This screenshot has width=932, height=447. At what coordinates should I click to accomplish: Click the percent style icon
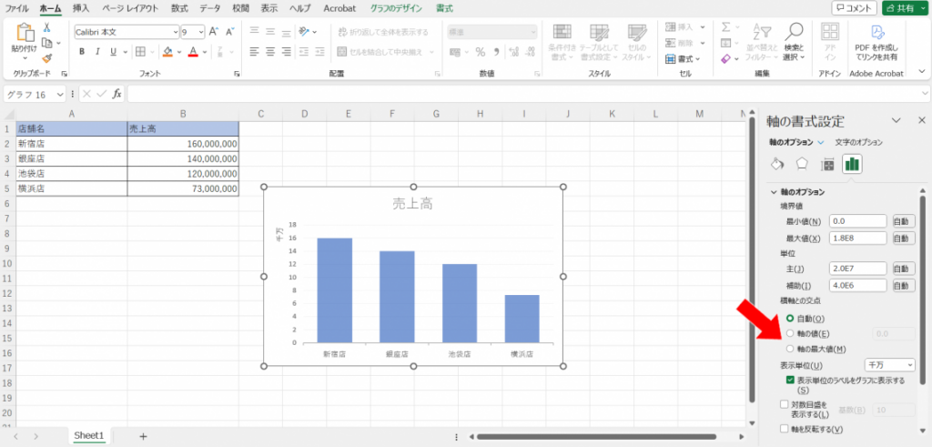pyautogui.click(x=480, y=52)
